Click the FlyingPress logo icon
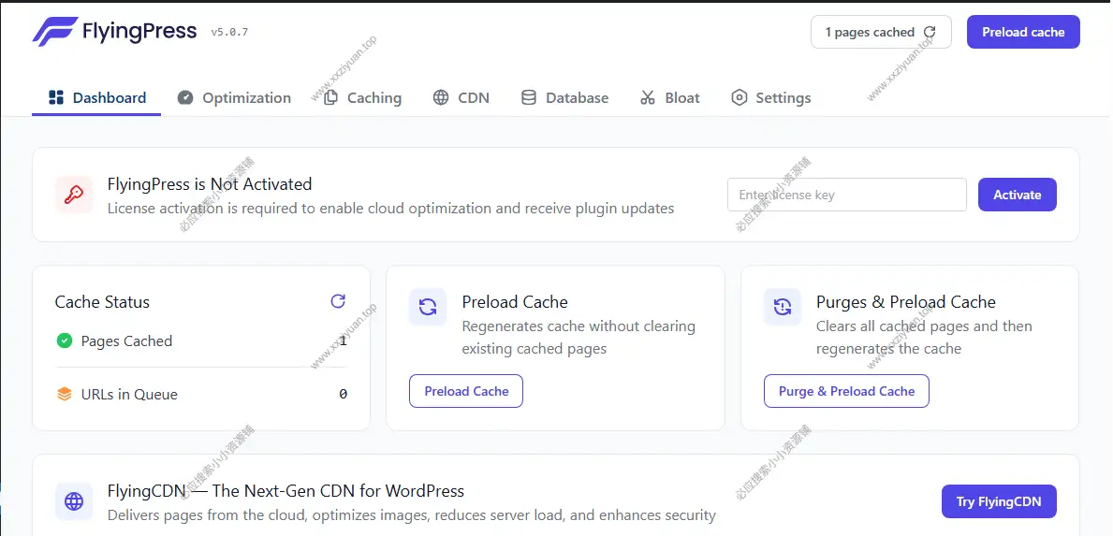This screenshot has width=1113, height=536. point(53,32)
